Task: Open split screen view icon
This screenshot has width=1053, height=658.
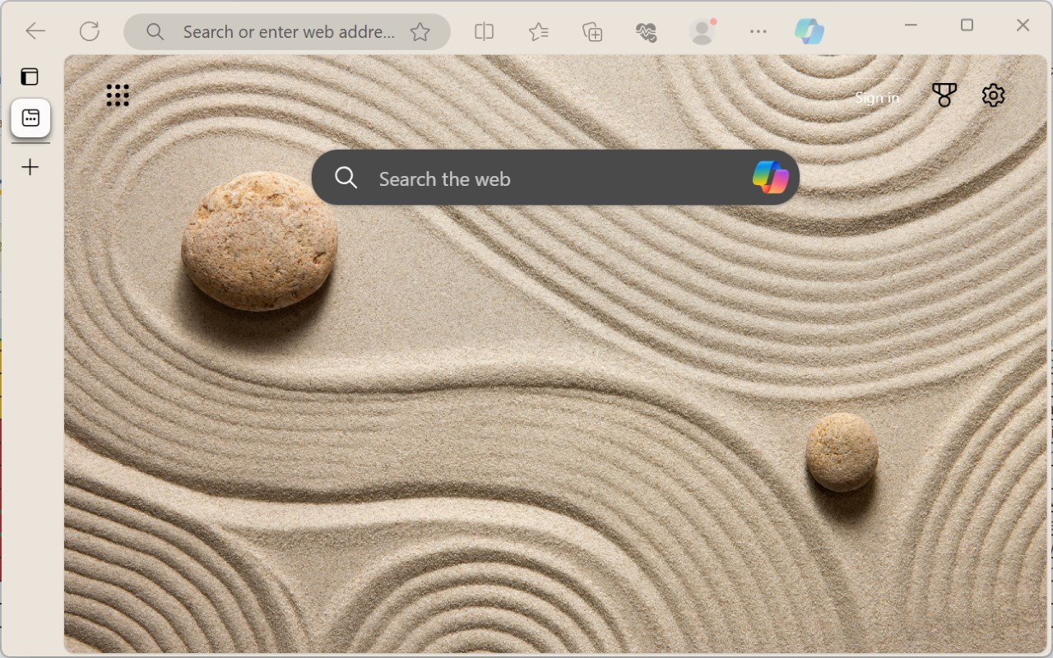Action: coord(485,31)
